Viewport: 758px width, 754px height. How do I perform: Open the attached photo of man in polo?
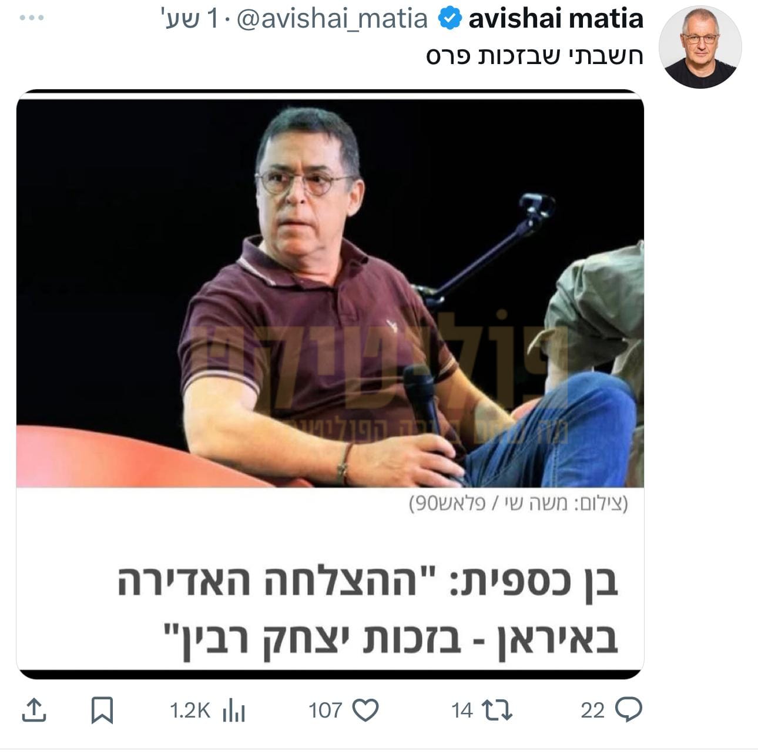click(330, 293)
